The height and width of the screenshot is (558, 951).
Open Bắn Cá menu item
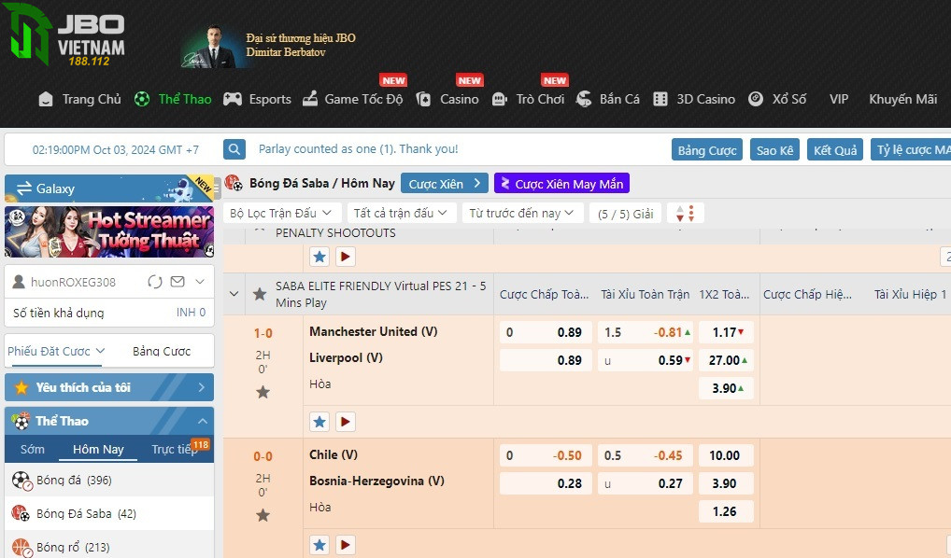[608, 99]
